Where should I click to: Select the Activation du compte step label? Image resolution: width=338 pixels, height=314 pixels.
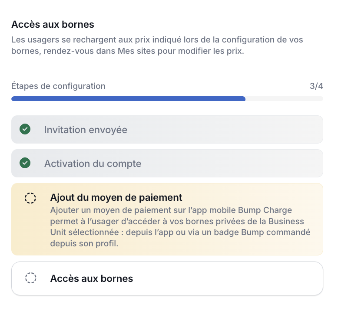click(x=93, y=164)
